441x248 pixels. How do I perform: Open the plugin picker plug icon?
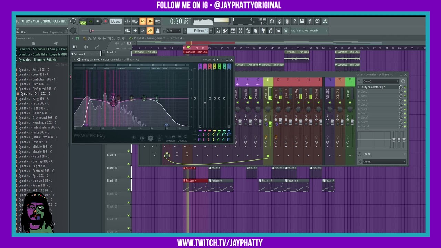[263, 31]
